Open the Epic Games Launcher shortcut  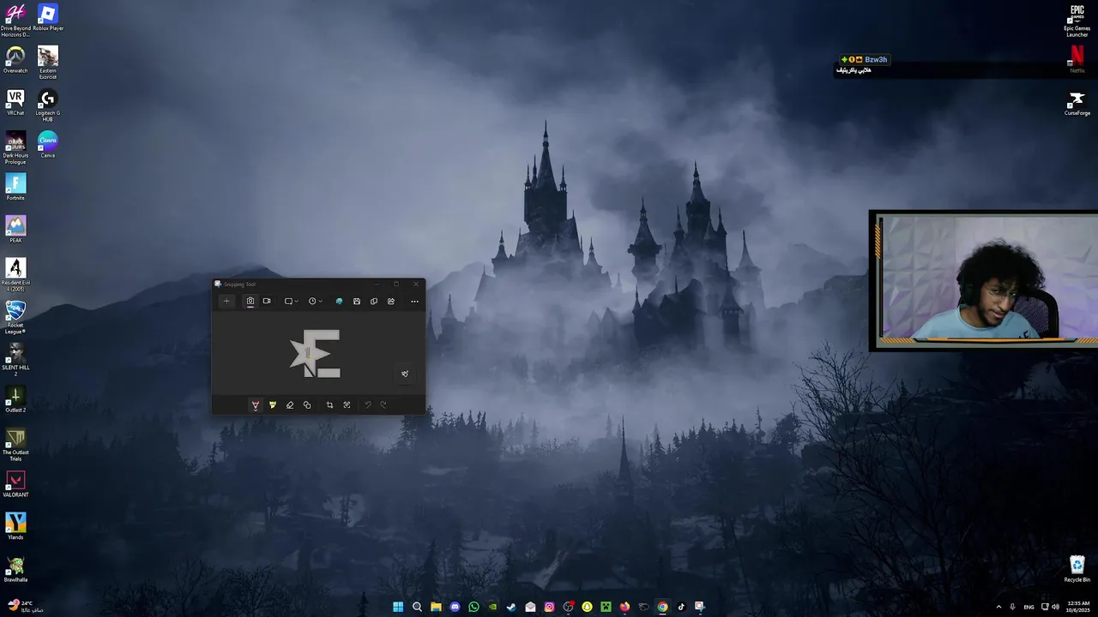point(1077,21)
